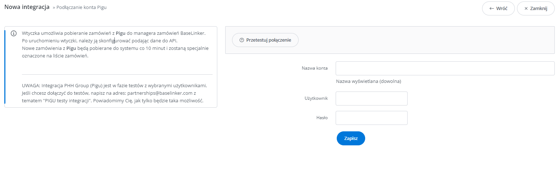Focus the Nazwa konta text field
558x192 pixels.
[445, 68]
